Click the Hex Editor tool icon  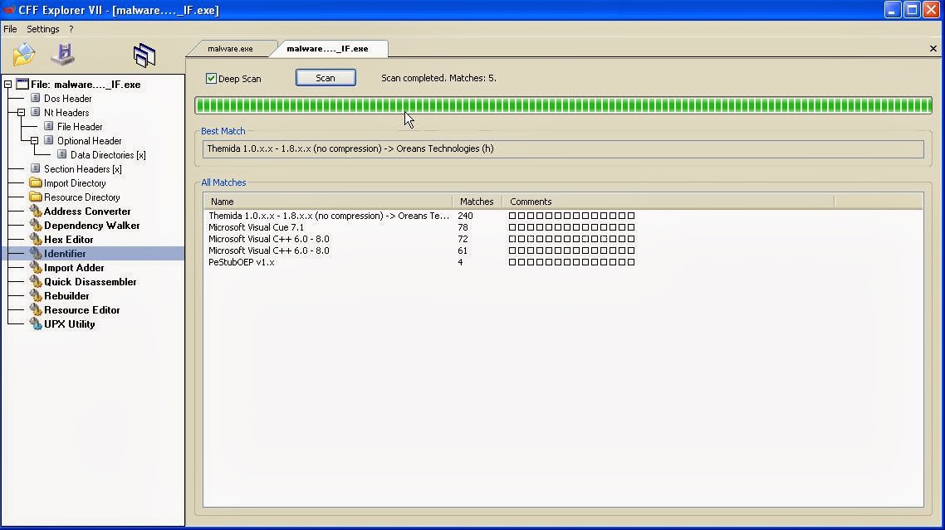[x=36, y=239]
